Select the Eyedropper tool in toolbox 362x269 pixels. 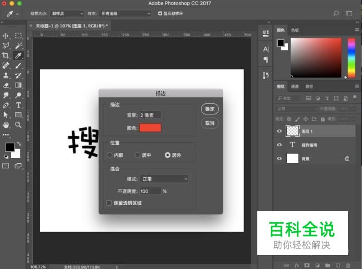pyautogui.click(x=18, y=55)
